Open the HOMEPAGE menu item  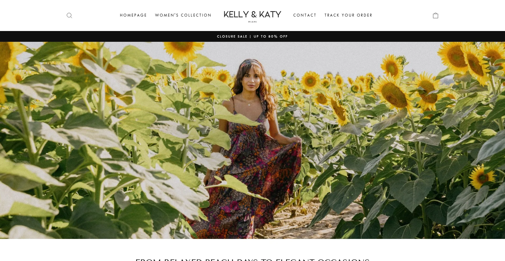point(133,15)
